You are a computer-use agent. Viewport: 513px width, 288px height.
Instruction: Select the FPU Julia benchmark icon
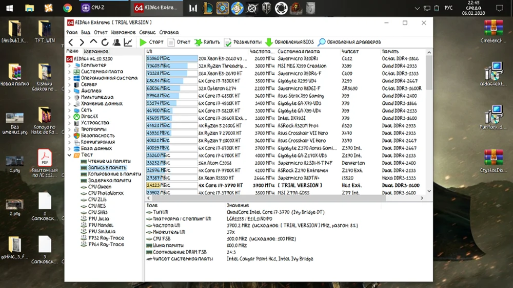click(84, 219)
